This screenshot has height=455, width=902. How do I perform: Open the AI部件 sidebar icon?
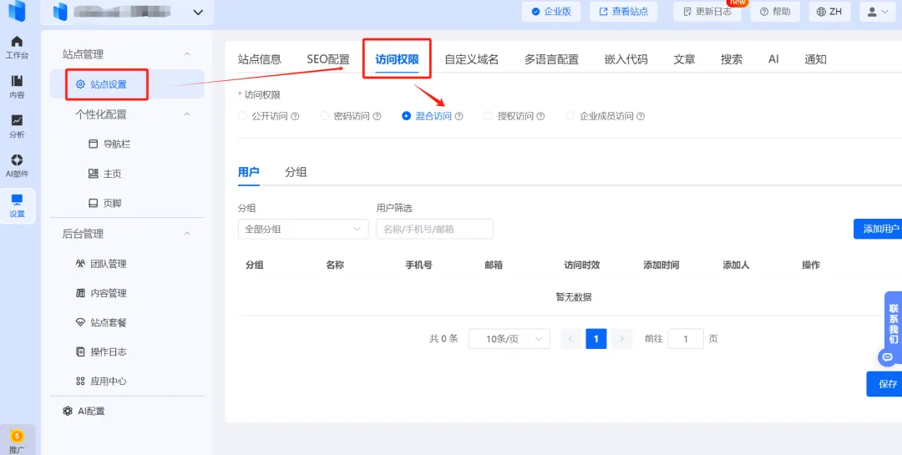pos(18,160)
